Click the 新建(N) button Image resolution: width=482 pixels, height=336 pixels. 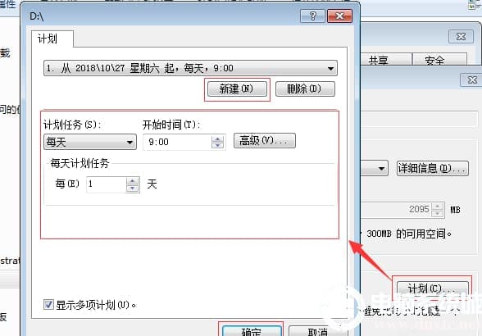(237, 89)
